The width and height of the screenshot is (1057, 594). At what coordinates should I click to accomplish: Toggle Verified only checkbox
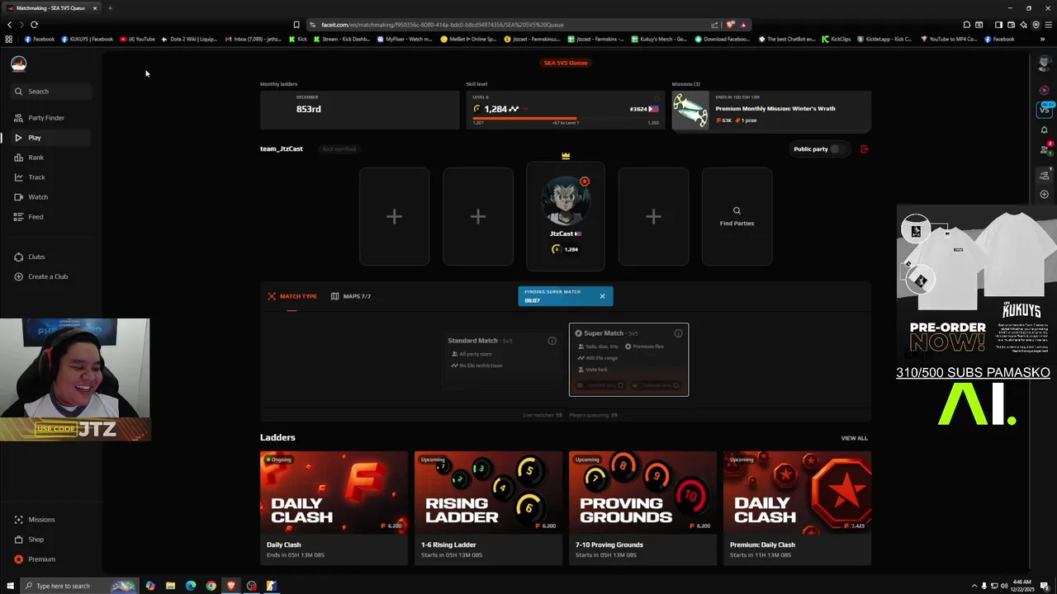click(x=621, y=385)
